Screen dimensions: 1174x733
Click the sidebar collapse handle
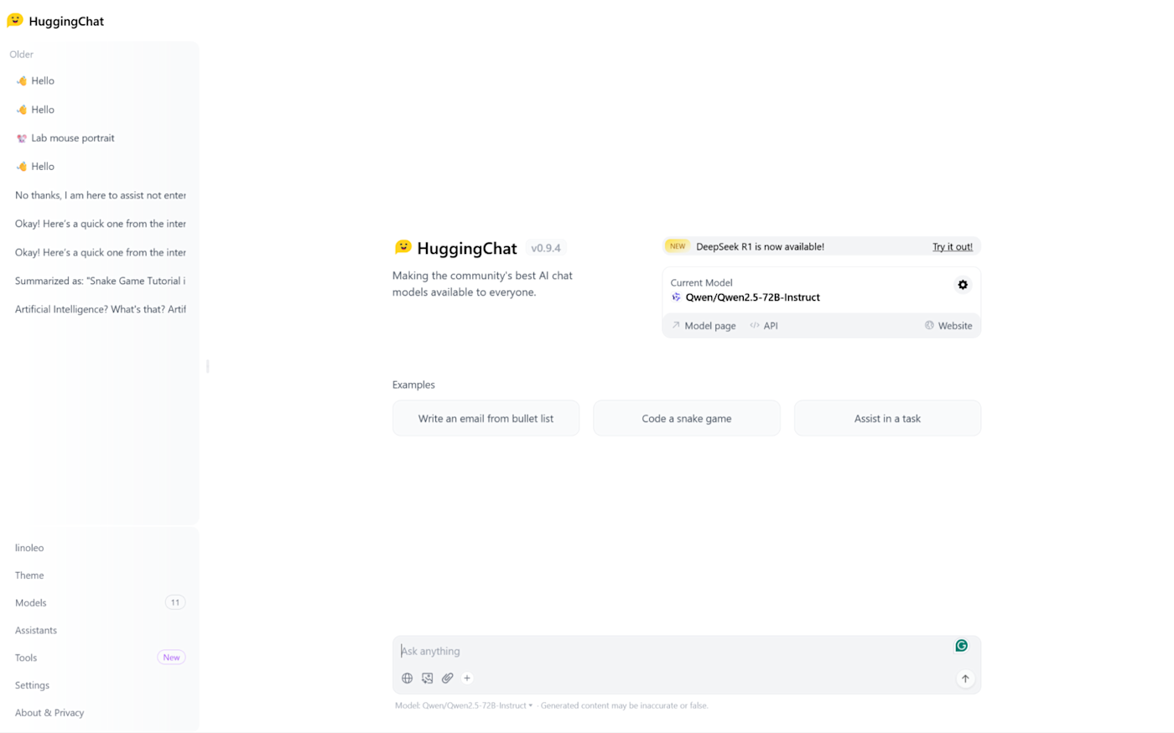pyautogui.click(x=207, y=366)
